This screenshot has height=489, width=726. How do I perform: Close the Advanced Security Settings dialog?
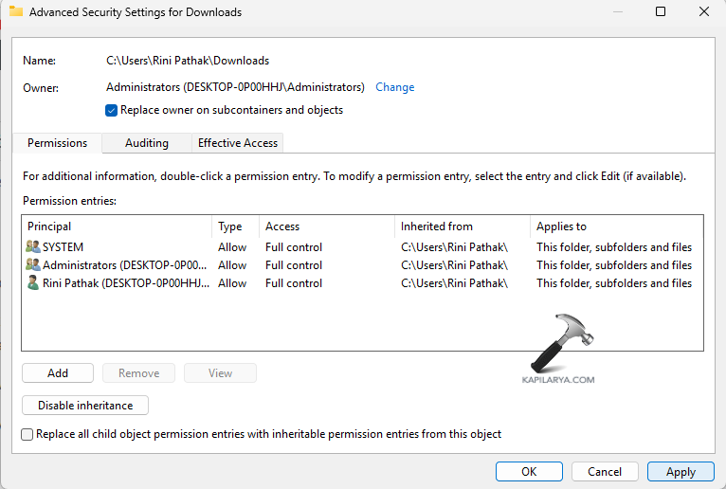coord(704,12)
